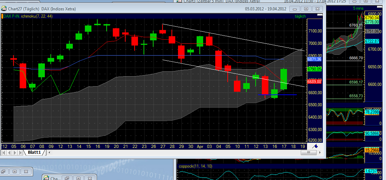Viewport: 386px width, 180px height.
Task: Close the minimized bottom-left window
Action: tap(26, 171)
